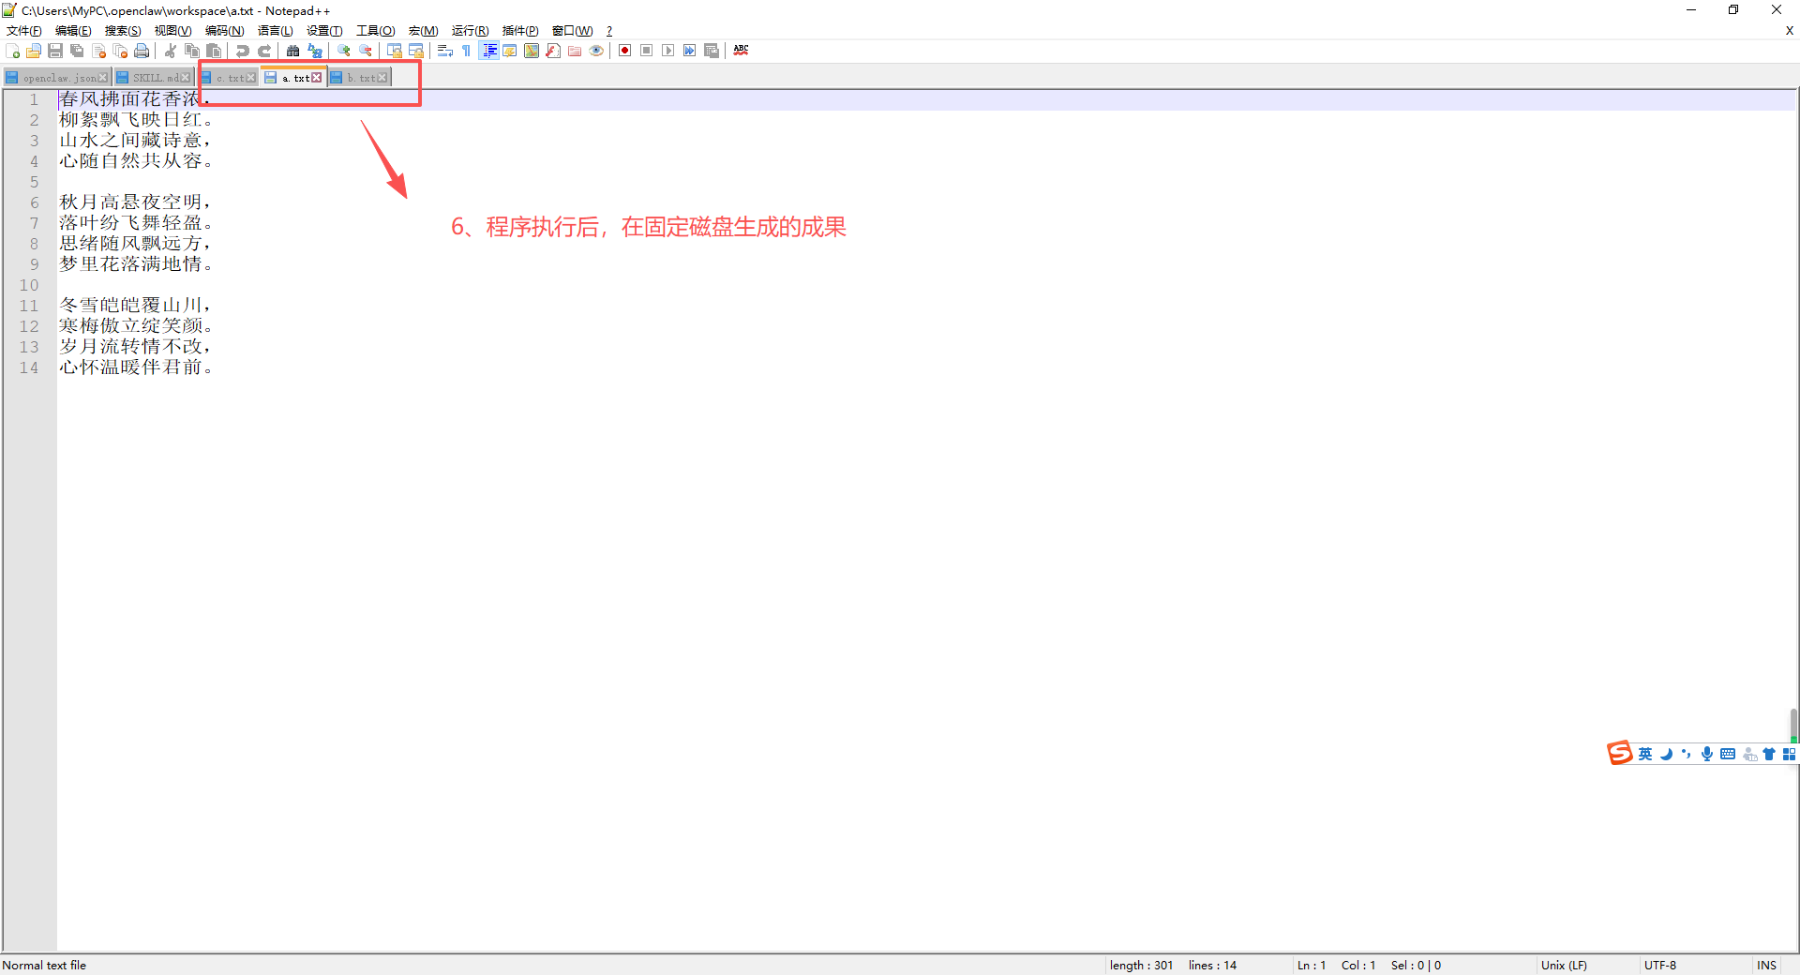Open the 工具(O) menu

pyautogui.click(x=376, y=31)
